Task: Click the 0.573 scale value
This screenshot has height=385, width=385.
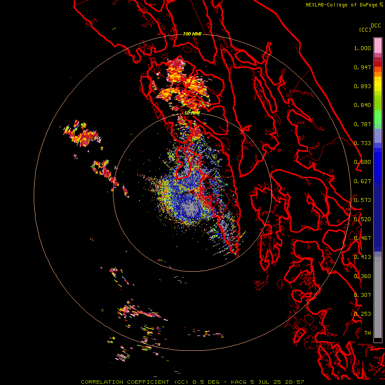Action: pyautogui.click(x=362, y=200)
